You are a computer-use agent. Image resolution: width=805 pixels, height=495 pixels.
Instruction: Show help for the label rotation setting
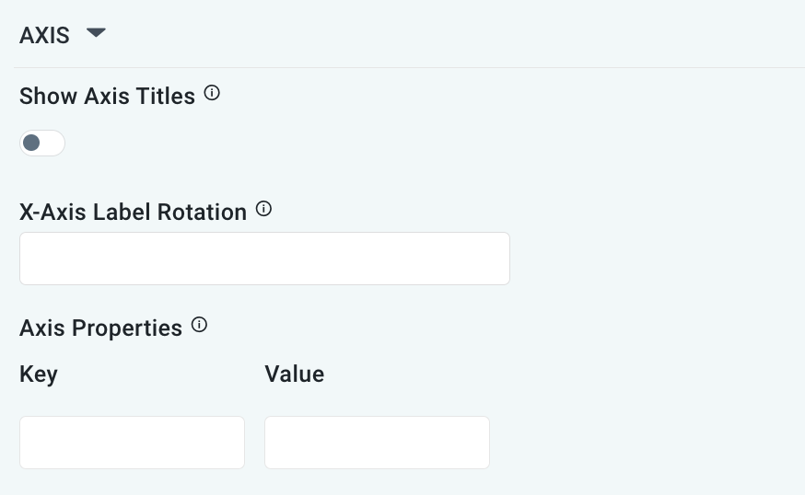coord(263,210)
